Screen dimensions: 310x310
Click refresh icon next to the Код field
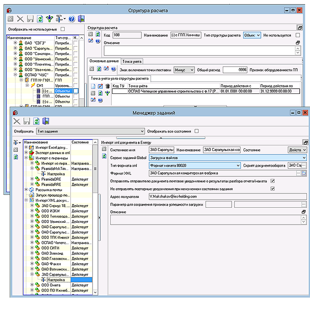[x=98, y=34]
